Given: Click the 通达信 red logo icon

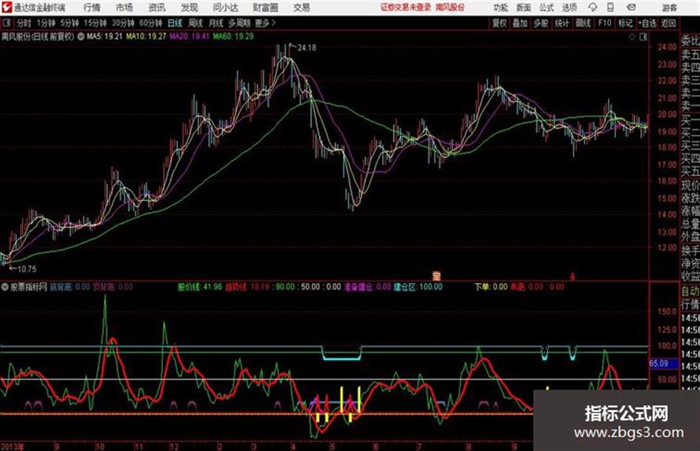Looking at the screenshot, I should coord(7,7).
